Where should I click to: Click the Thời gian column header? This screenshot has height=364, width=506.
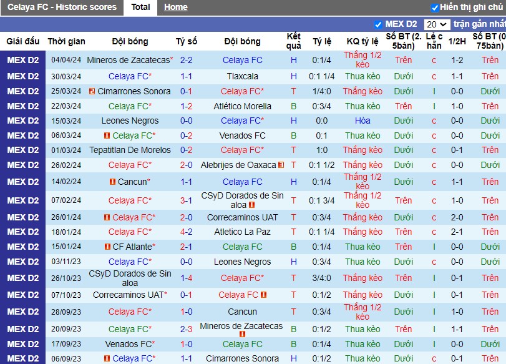(67, 41)
